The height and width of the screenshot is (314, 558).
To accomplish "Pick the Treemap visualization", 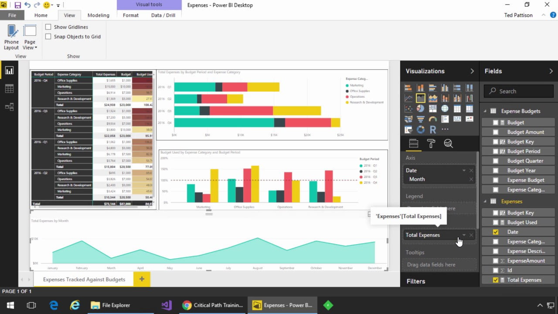I will click(x=433, y=109).
